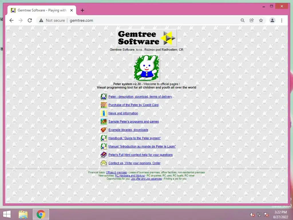Open Handbook "Guide to the Peter system" link
Viewport: 293px width, 220px height.
[x=134, y=138]
